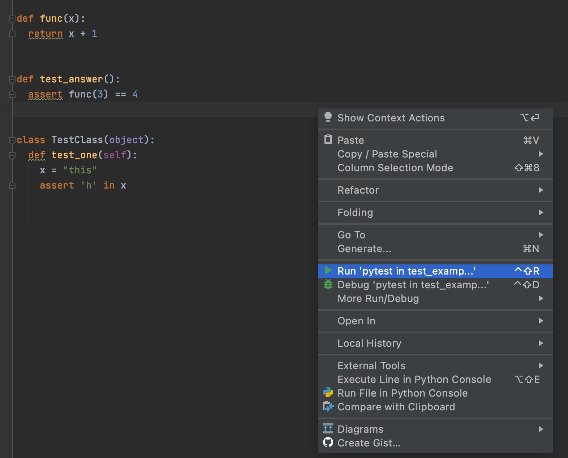Open the Open In entry
568x458 pixels.
click(x=435, y=321)
